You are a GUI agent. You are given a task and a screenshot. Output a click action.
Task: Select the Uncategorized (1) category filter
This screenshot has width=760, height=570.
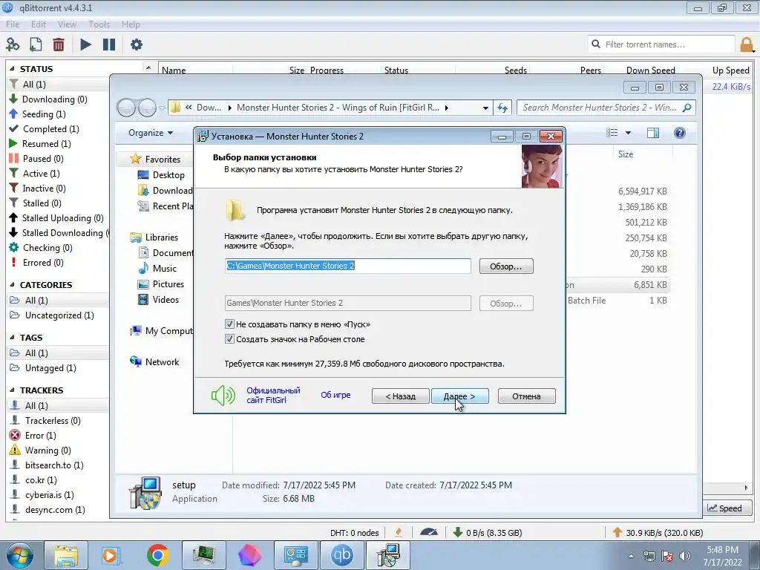tap(59, 315)
